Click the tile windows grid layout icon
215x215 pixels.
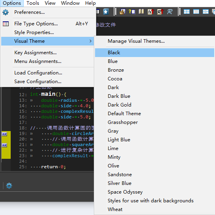tap(186, 12)
